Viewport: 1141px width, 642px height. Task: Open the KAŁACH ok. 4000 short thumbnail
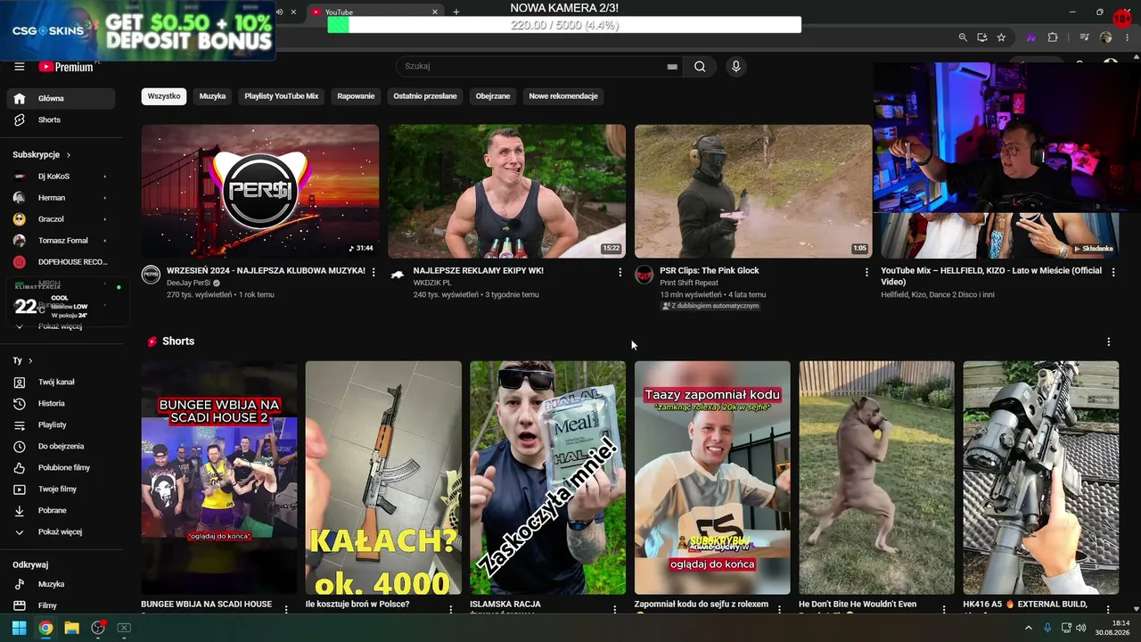coord(383,477)
